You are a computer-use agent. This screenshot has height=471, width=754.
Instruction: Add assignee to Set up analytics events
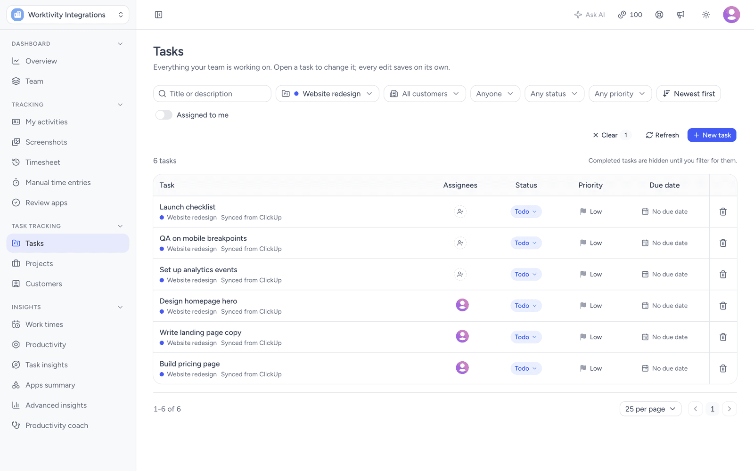tap(460, 274)
